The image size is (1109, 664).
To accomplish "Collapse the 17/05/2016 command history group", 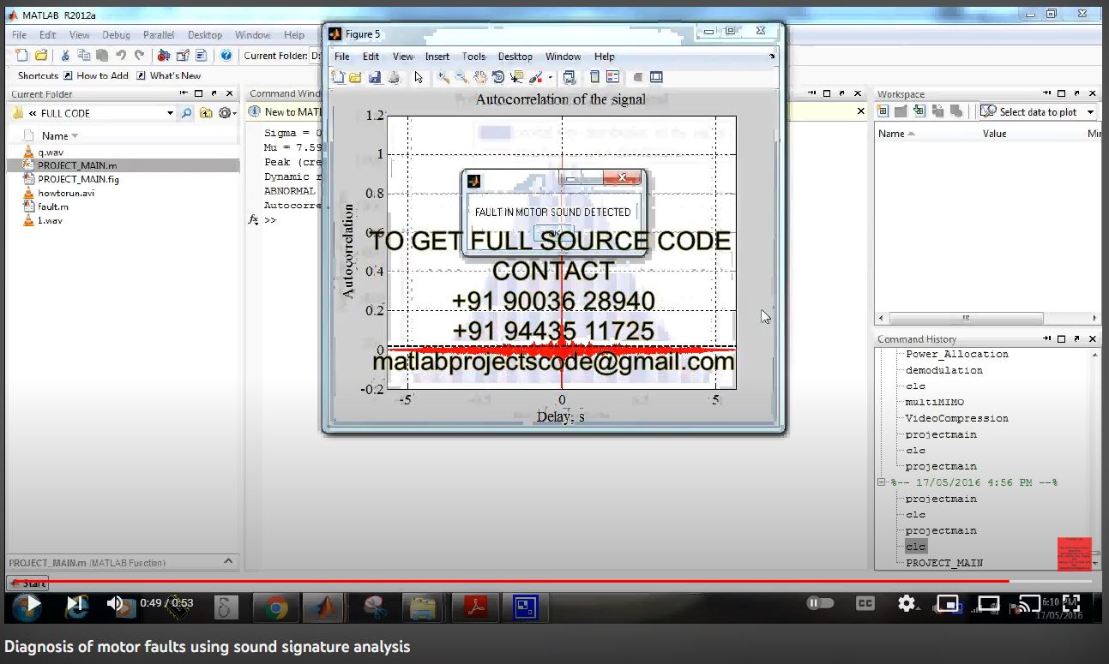I will tap(881, 482).
